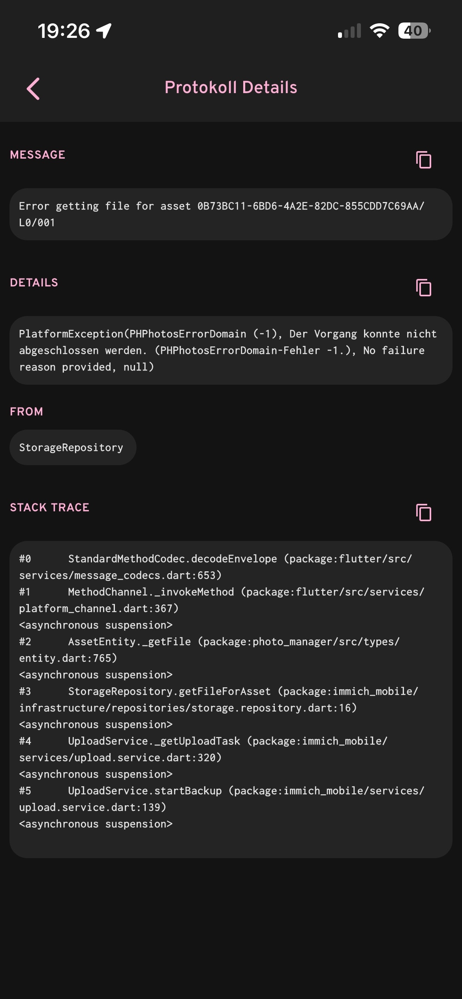Tap the cellular signal bars
The width and height of the screenshot is (462, 999).
(x=349, y=31)
